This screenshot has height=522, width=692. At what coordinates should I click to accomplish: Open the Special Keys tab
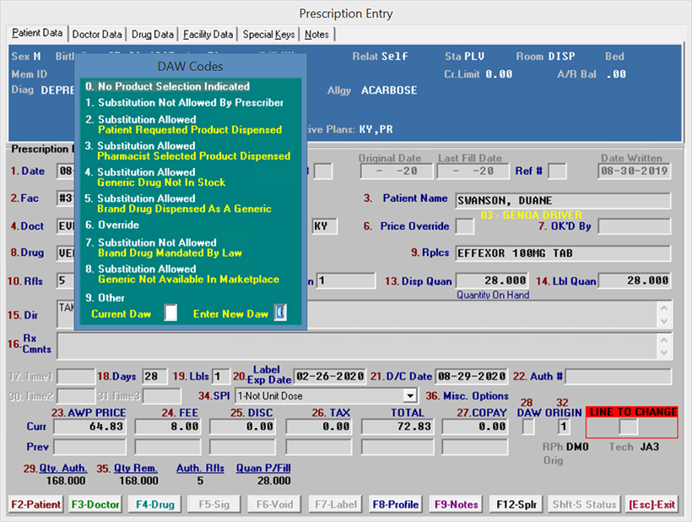(269, 35)
